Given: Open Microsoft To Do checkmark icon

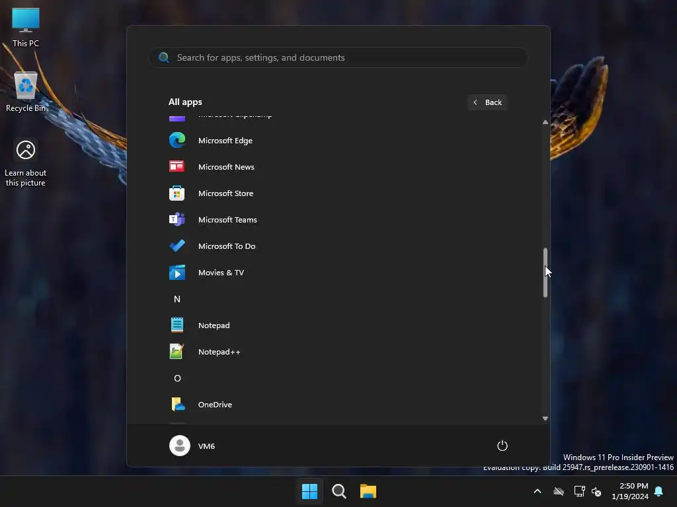Looking at the screenshot, I should (x=177, y=246).
